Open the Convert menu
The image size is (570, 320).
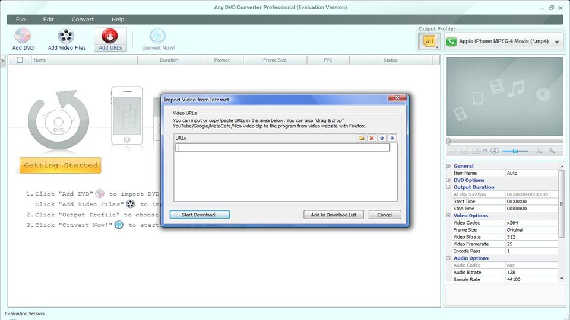[x=83, y=19]
